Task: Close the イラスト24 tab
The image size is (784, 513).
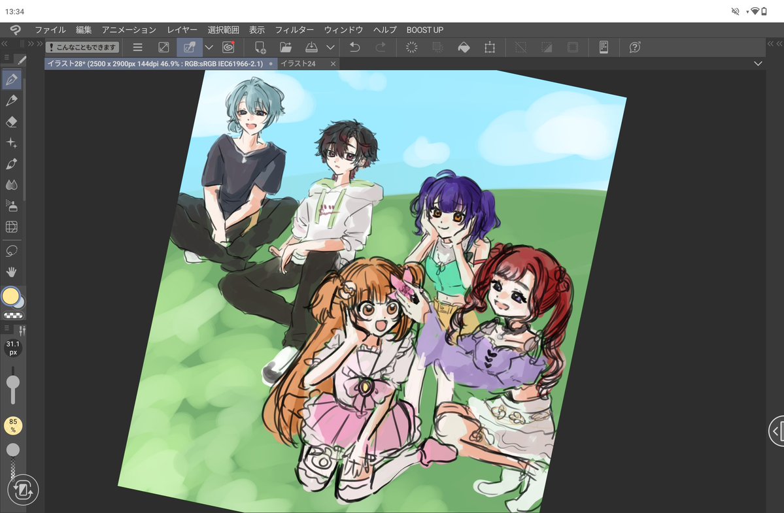Action: (x=333, y=63)
